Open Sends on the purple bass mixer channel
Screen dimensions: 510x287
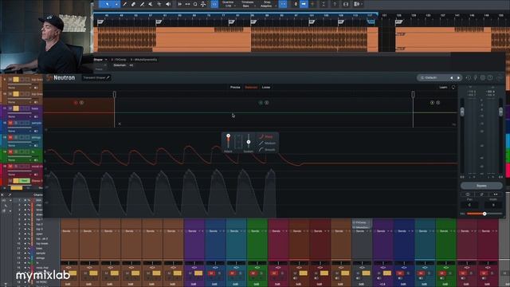(x=194, y=231)
